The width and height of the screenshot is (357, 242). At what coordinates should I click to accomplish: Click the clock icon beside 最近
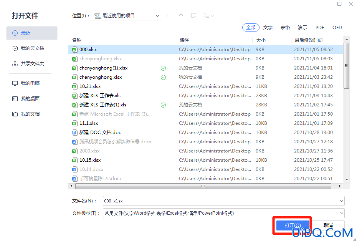click(x=15, y=33)
